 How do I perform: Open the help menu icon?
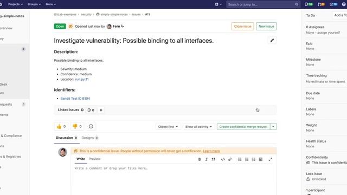(x=344, y=4)
